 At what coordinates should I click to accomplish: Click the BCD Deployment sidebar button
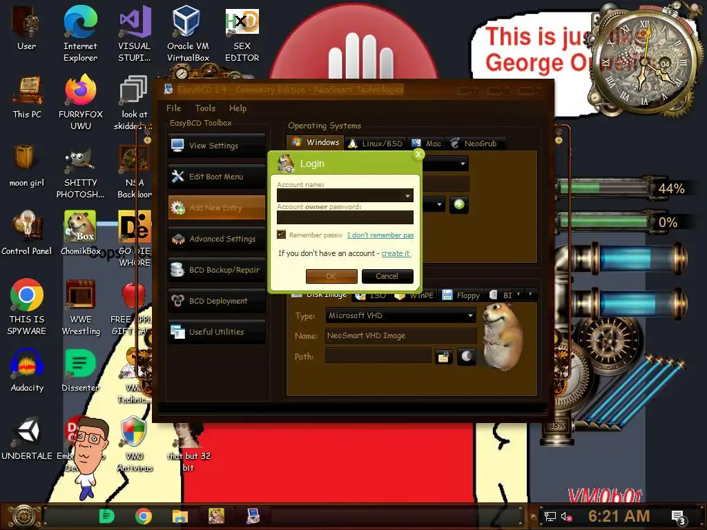(216, 301)
